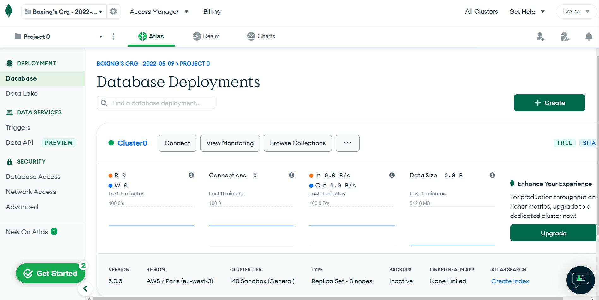Click the invite user icon
Screen dimensions: 599x300
pos(540,37)
